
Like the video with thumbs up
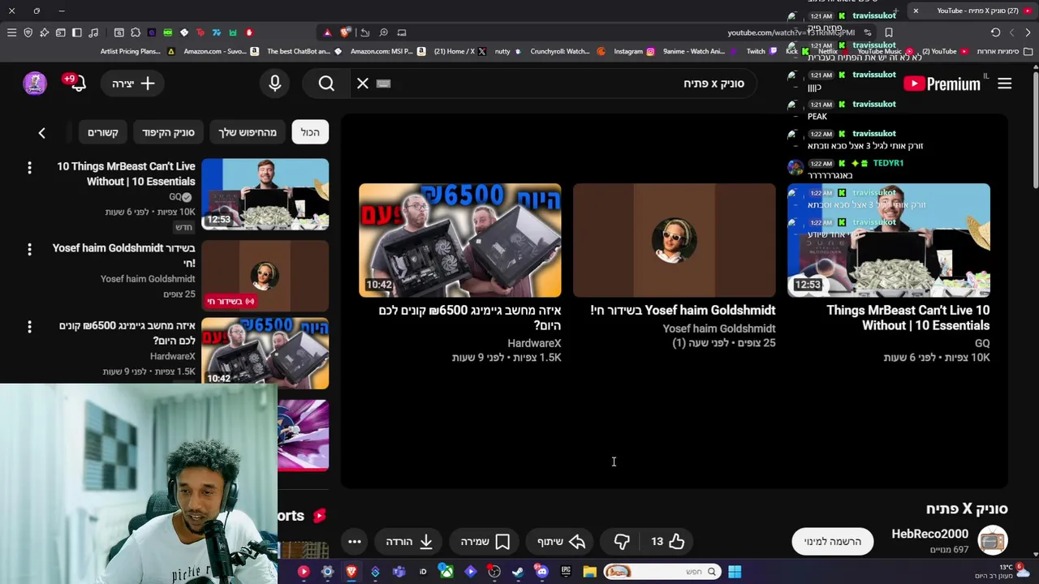tap(666, 541)
